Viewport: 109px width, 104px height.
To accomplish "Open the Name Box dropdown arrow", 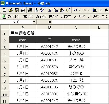I will click(34, 22).
